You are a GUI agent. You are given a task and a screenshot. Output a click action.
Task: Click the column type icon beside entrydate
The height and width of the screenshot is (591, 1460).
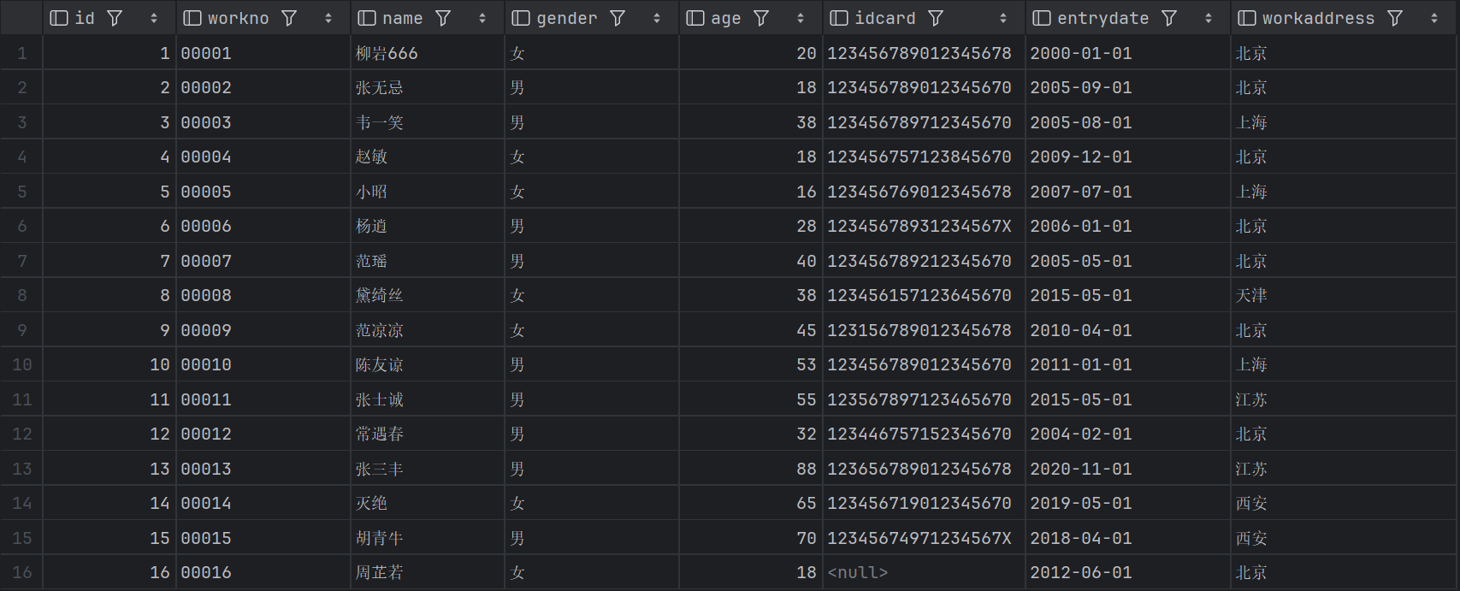click(1042, 18)
